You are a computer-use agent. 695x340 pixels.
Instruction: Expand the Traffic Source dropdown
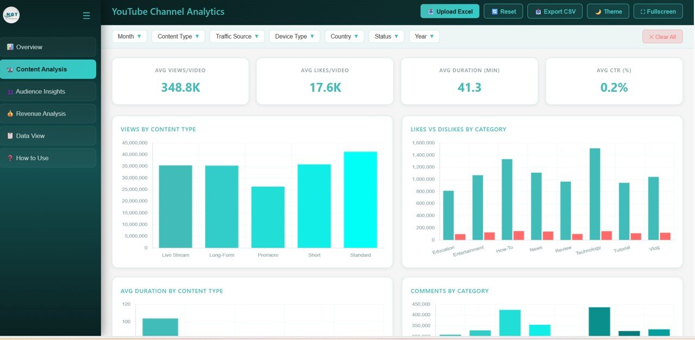(237, 36)
